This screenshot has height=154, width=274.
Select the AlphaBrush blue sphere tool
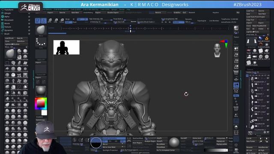click(x=261, y=38)
